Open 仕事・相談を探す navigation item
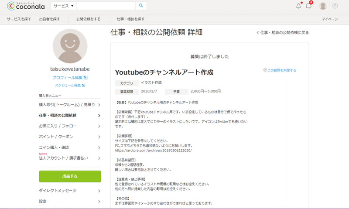349x209 pixels. [x=130, y=19]
